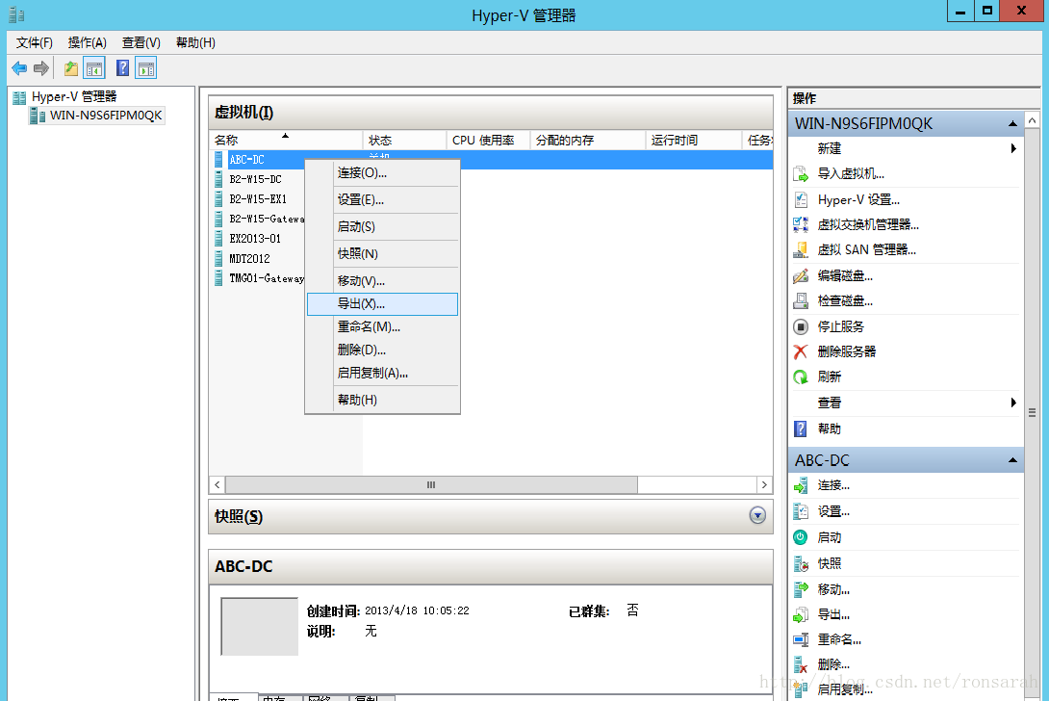Click the red Remove Server icon (删除服务器)
Screen dimensions: 1049x701
(801, 351)
